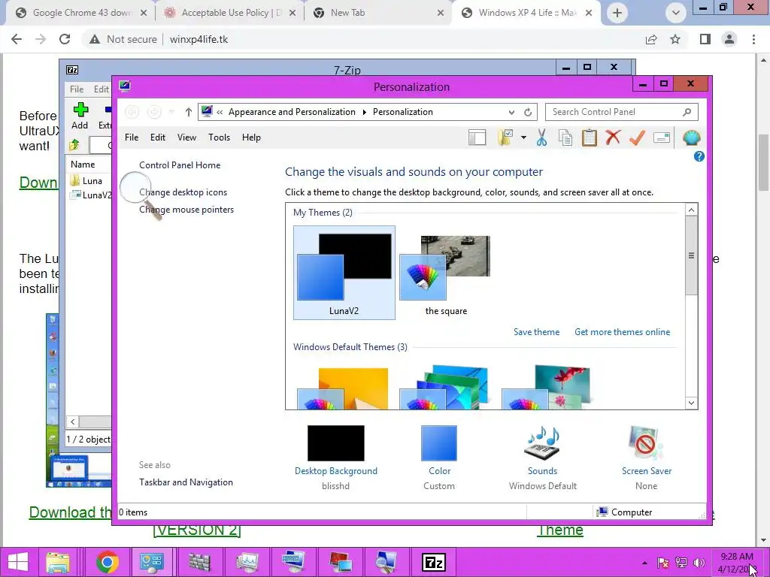Screen dimensions: 770x577
Task: Click the Windows Start button
Action: click(x=18, y=562)
